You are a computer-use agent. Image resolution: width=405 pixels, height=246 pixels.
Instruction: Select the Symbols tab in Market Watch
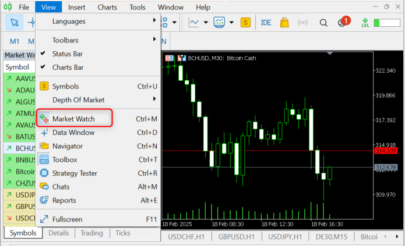pyautogui.click(x=23, y=233)
